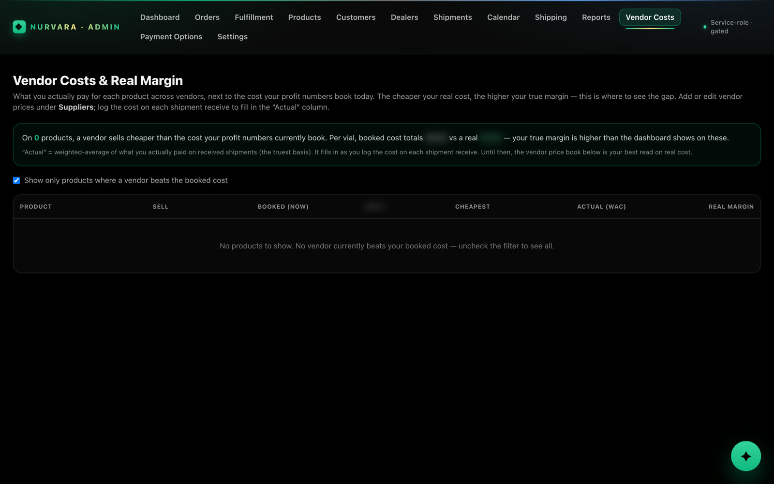Open the Dashboard nav item
Viewport: 774px width, 484px height.
point(160,17)
